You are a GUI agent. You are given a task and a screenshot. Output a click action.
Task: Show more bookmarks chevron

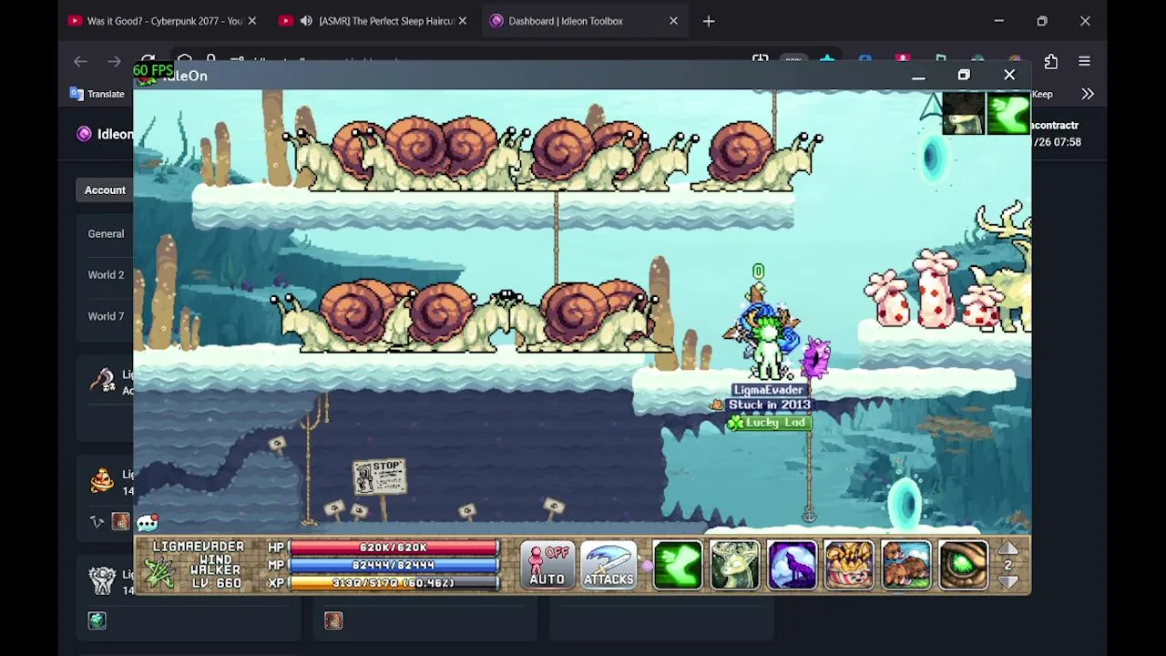(1088, 94)
